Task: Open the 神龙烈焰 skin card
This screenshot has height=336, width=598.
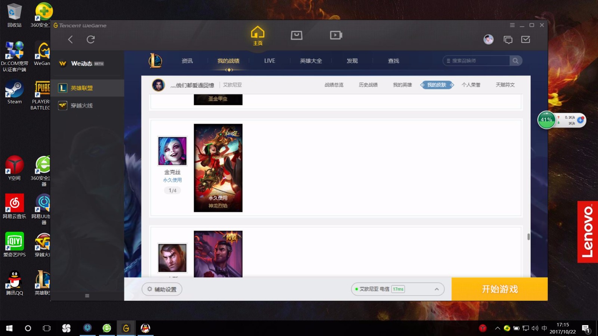Action: [x=218, y=168]
